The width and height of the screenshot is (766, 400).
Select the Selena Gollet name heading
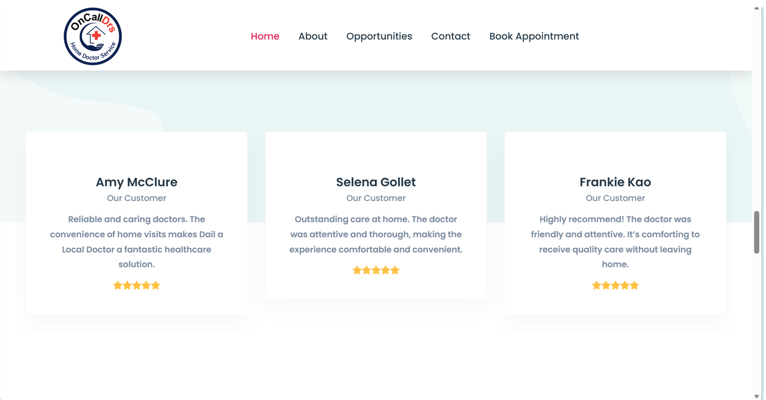click(x=376, y=182)
